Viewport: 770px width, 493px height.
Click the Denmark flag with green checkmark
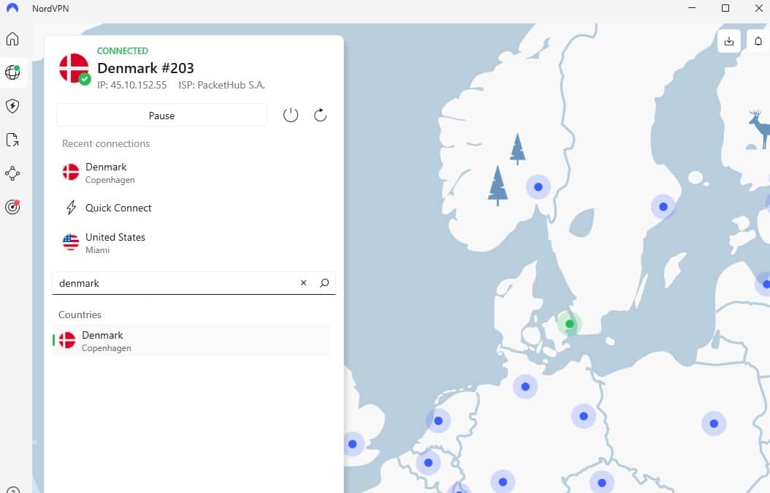[x=75, y=69]
